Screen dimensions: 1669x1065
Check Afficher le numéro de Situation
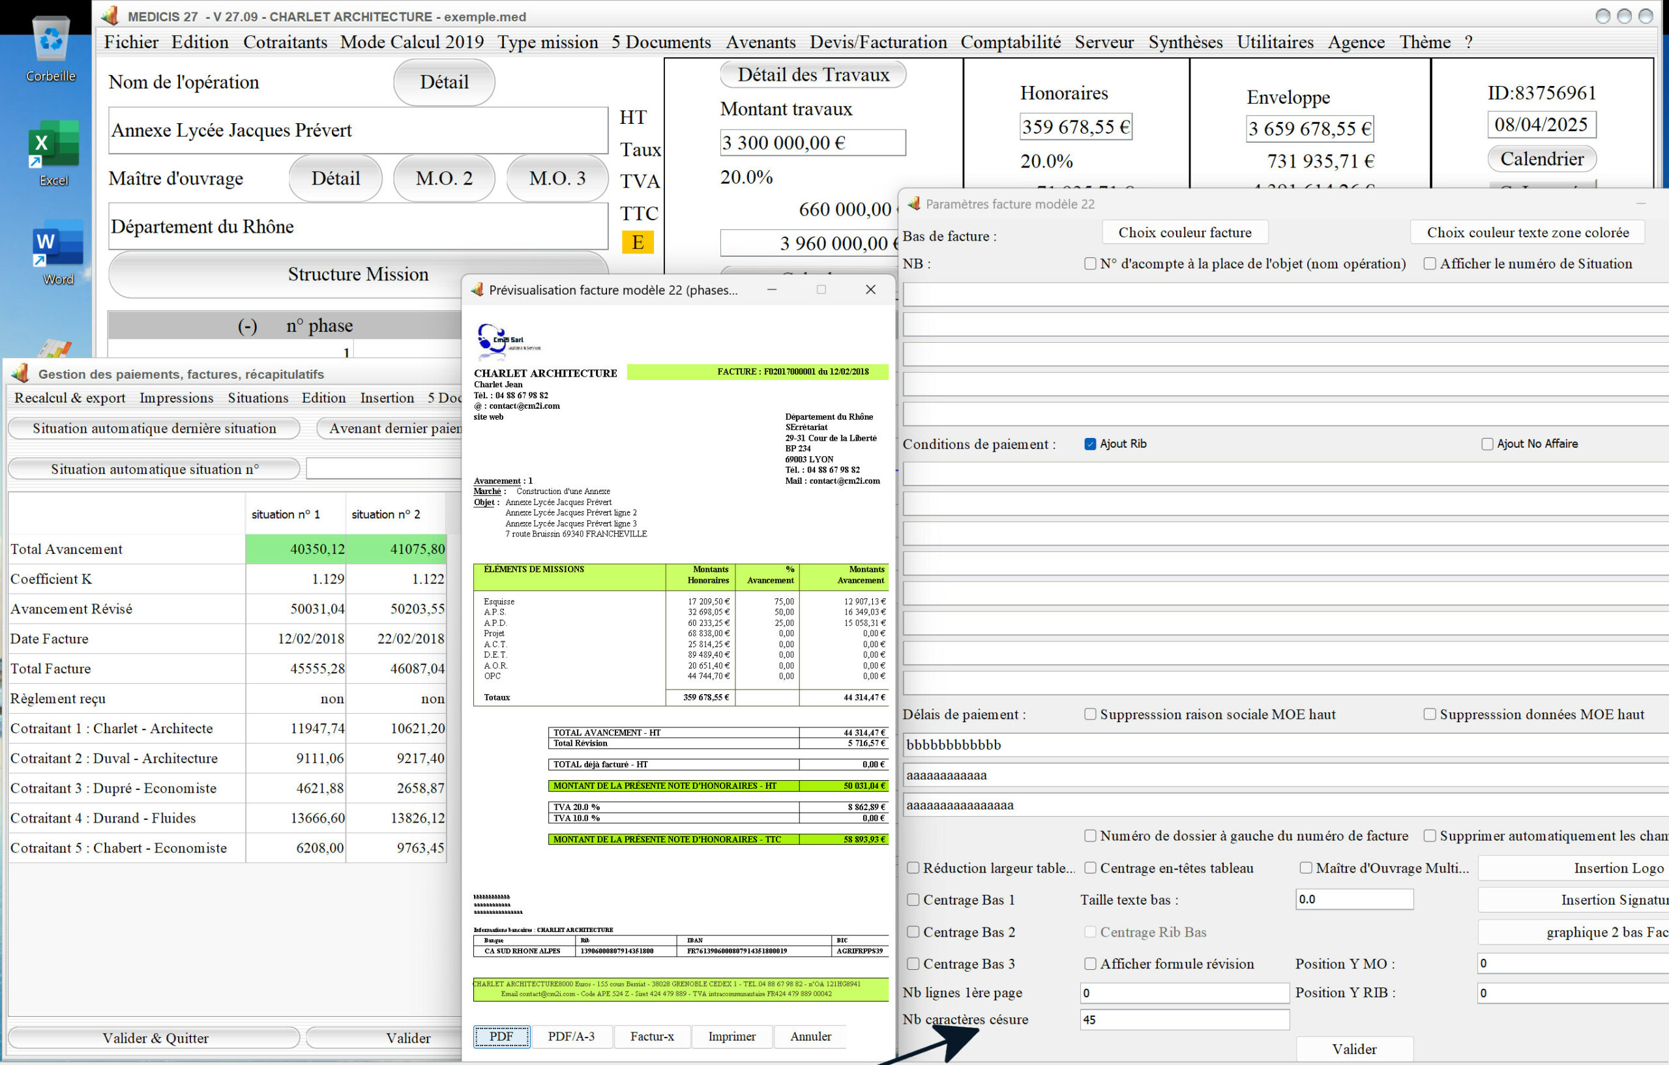coord(1430,263)
